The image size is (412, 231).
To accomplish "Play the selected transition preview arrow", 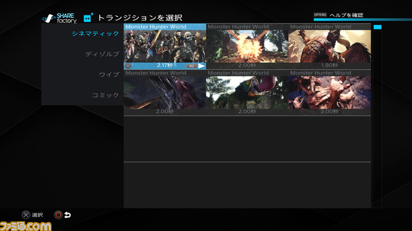I will tap(201, 65).
